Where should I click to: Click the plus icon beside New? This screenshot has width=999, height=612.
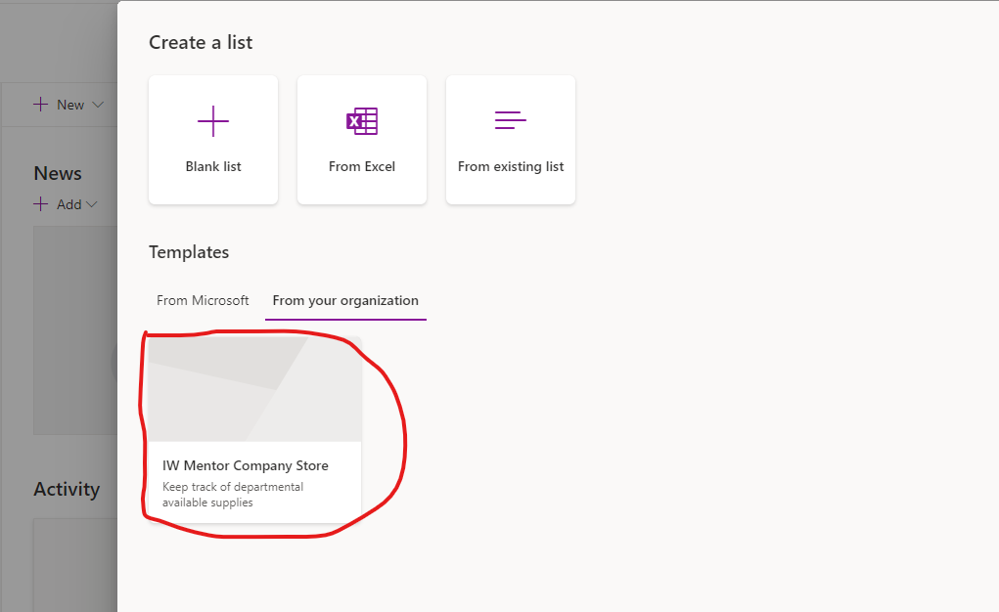click(41, 105)
